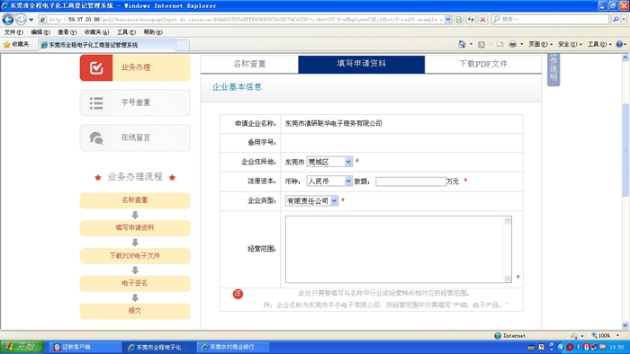Click the compatibility view icon
Image resolution: width=630 pixels, height=354 pixels.
pyautogui.click(x=459, y=19)
